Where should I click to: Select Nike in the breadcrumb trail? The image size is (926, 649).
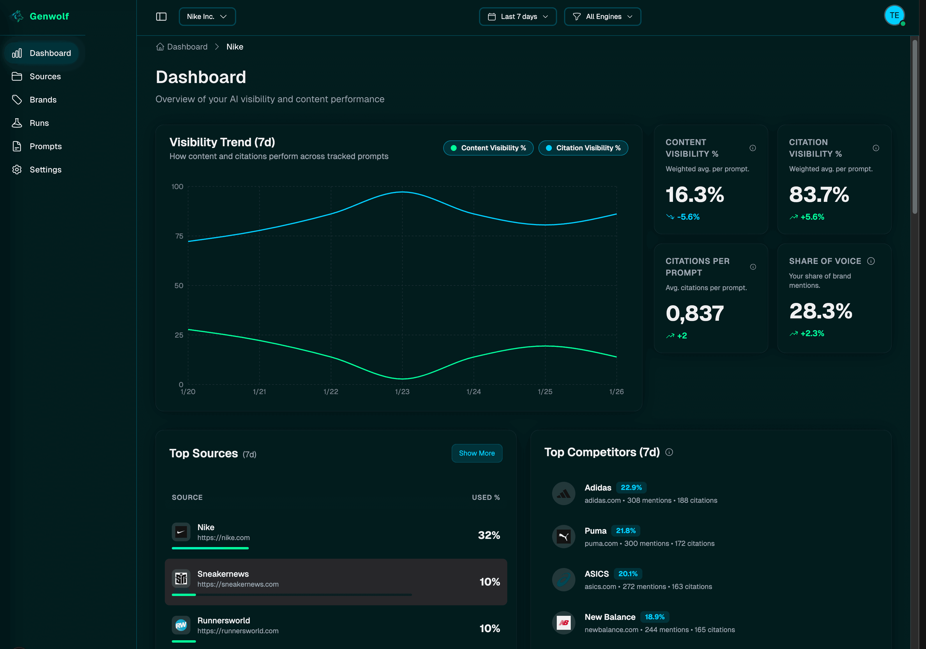tap(235, 46)
